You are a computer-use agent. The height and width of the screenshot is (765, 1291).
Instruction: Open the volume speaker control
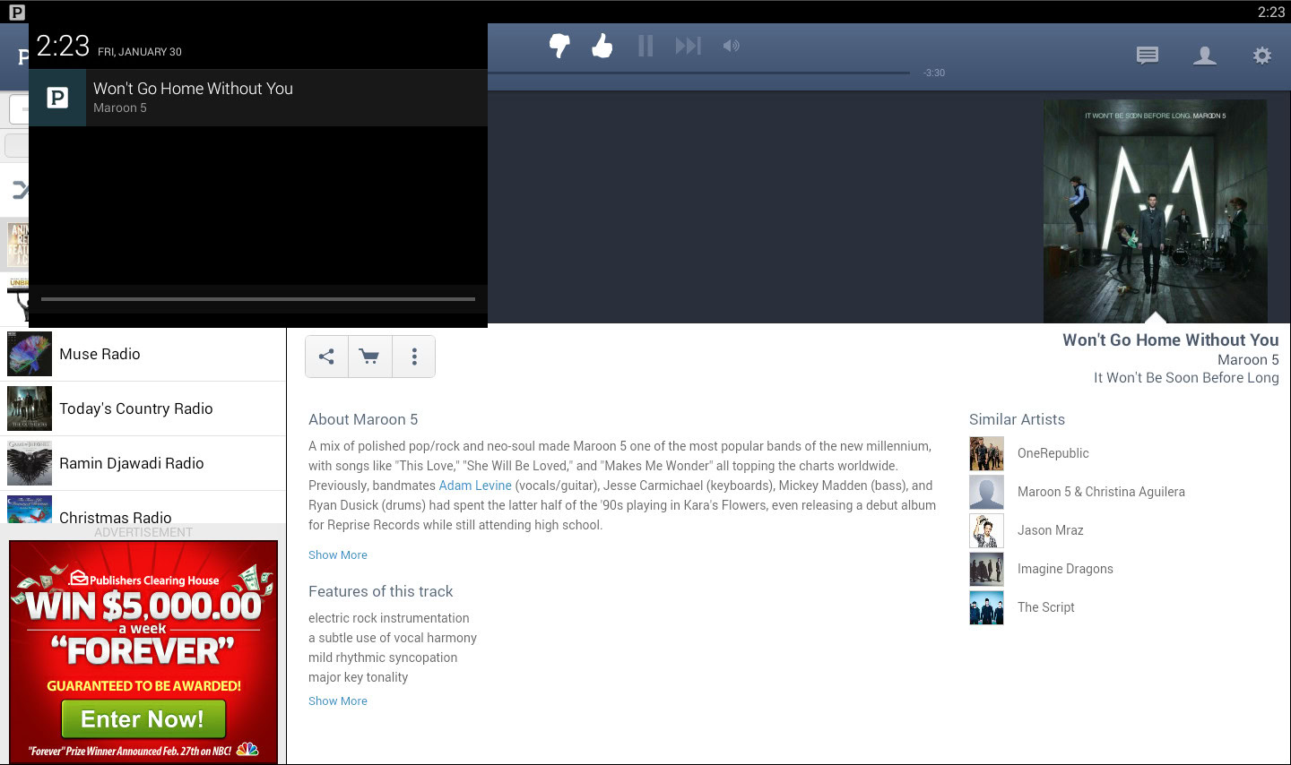732,46
